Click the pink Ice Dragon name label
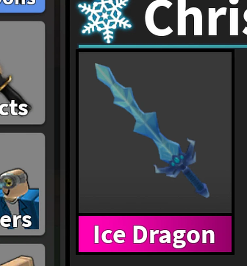Screen dimensions: 247x266 point(155,234)
